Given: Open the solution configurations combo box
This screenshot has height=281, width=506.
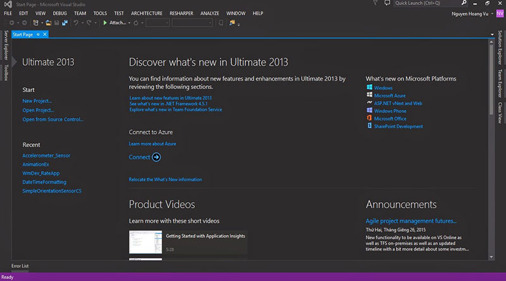Looking at the screenshot, I should click(157, 23).
